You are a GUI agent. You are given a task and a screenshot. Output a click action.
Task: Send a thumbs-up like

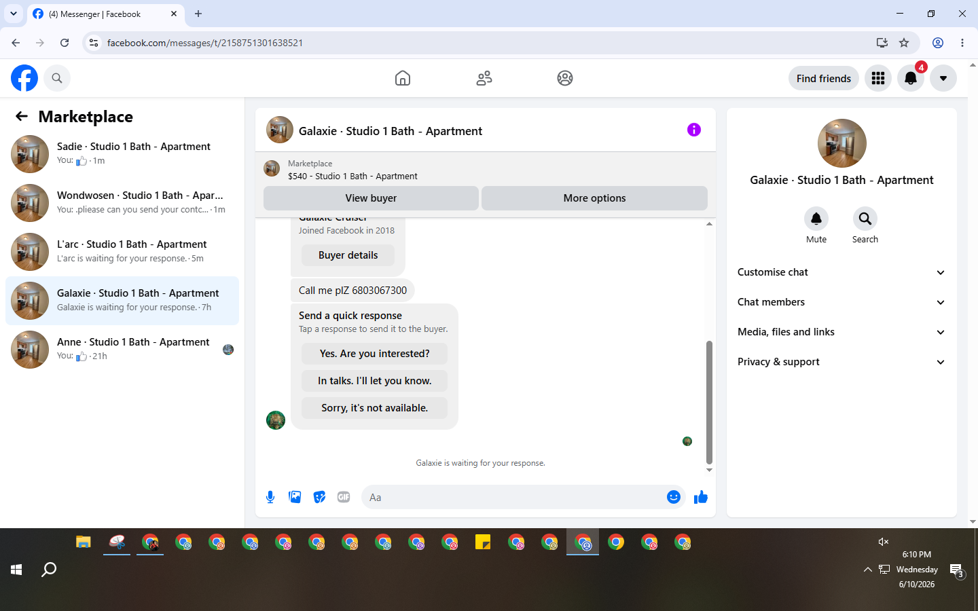point(701,497)
